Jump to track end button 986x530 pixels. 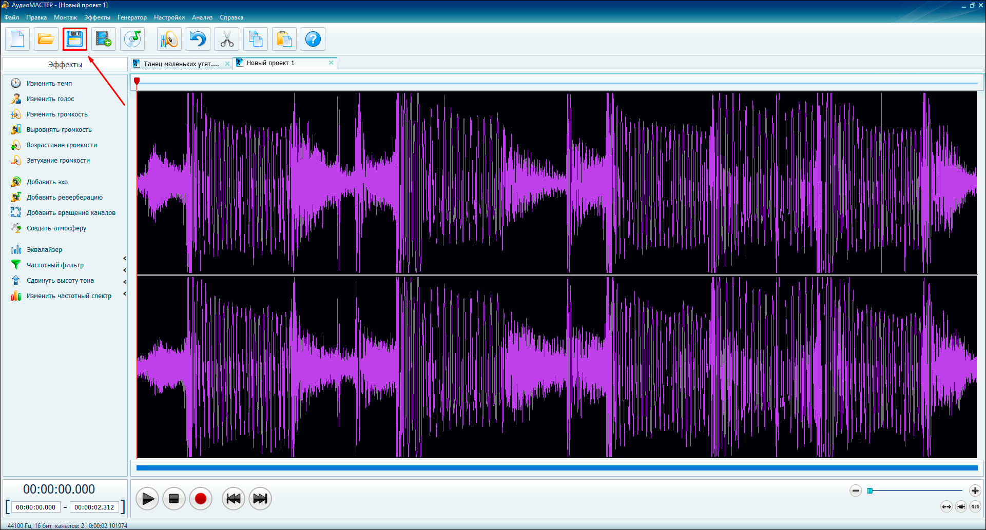260,499
